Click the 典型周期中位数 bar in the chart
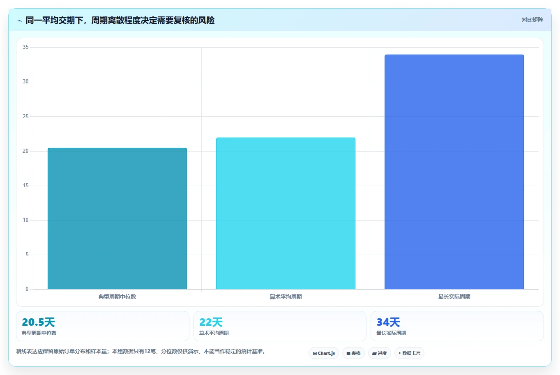The image size is (560, 375). [x=117, y=219]
